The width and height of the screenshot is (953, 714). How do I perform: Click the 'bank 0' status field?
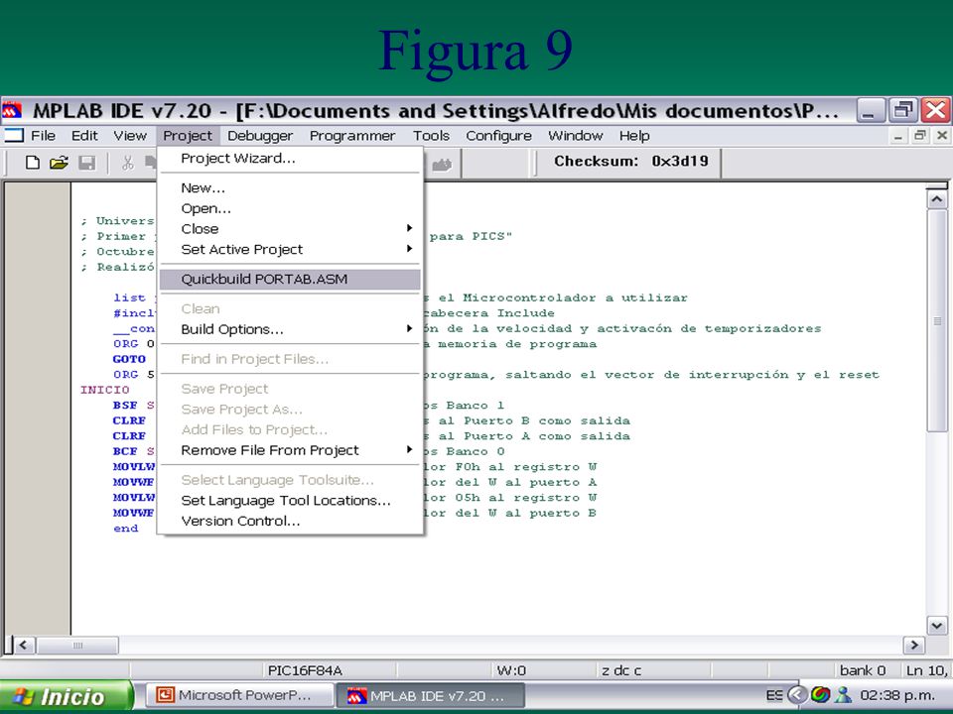[863, 671]
